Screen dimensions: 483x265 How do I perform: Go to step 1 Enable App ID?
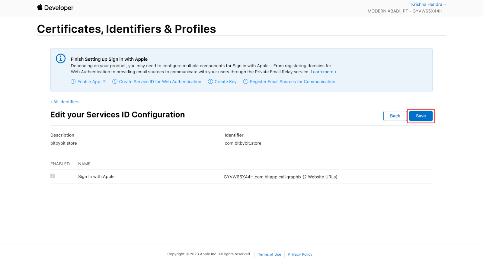[x=88, y=81]
